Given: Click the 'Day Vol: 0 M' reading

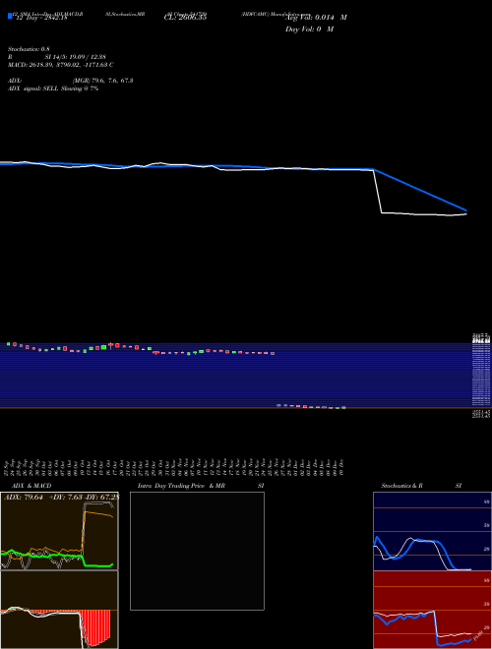Looking at the screenshot, I should 309,29.
